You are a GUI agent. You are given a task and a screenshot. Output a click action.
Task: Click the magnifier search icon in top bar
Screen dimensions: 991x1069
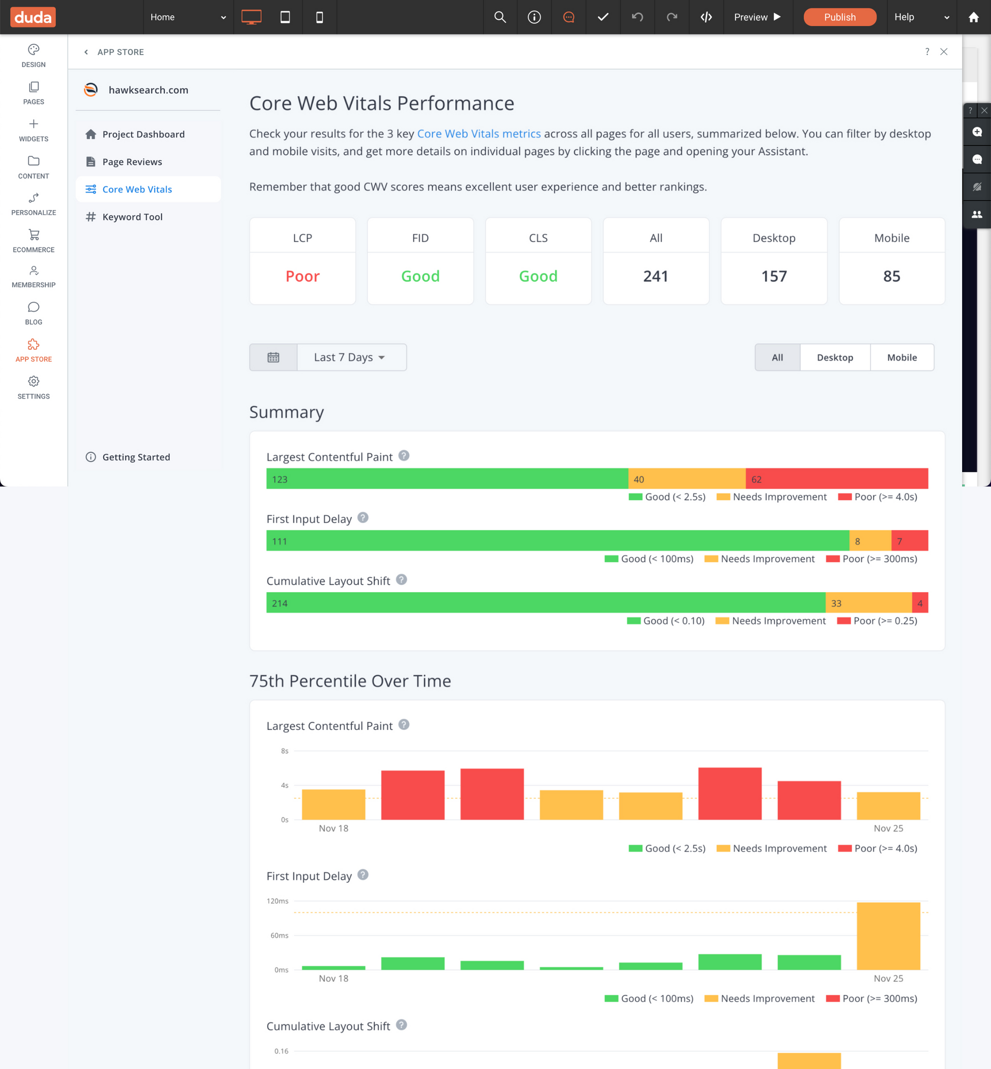[500, 17]
